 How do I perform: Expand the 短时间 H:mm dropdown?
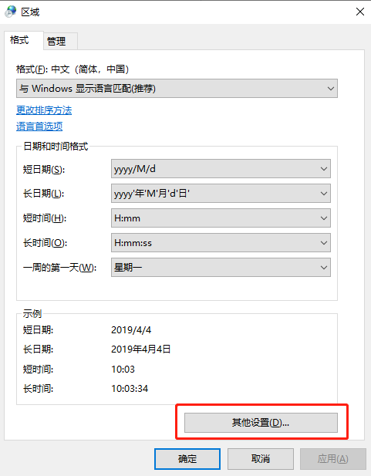coord(221,218)
